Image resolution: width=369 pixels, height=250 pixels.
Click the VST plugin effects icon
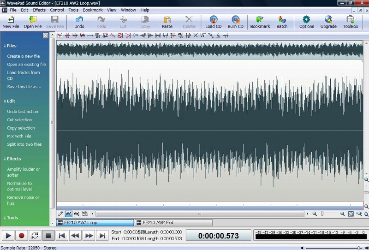tap(203, 36)
